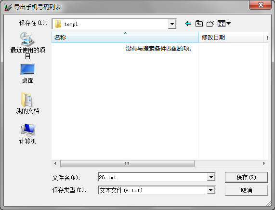Open 最近使用的项目 recent items shortcut
Screen dimensions: 275x210
pos(28,46)
